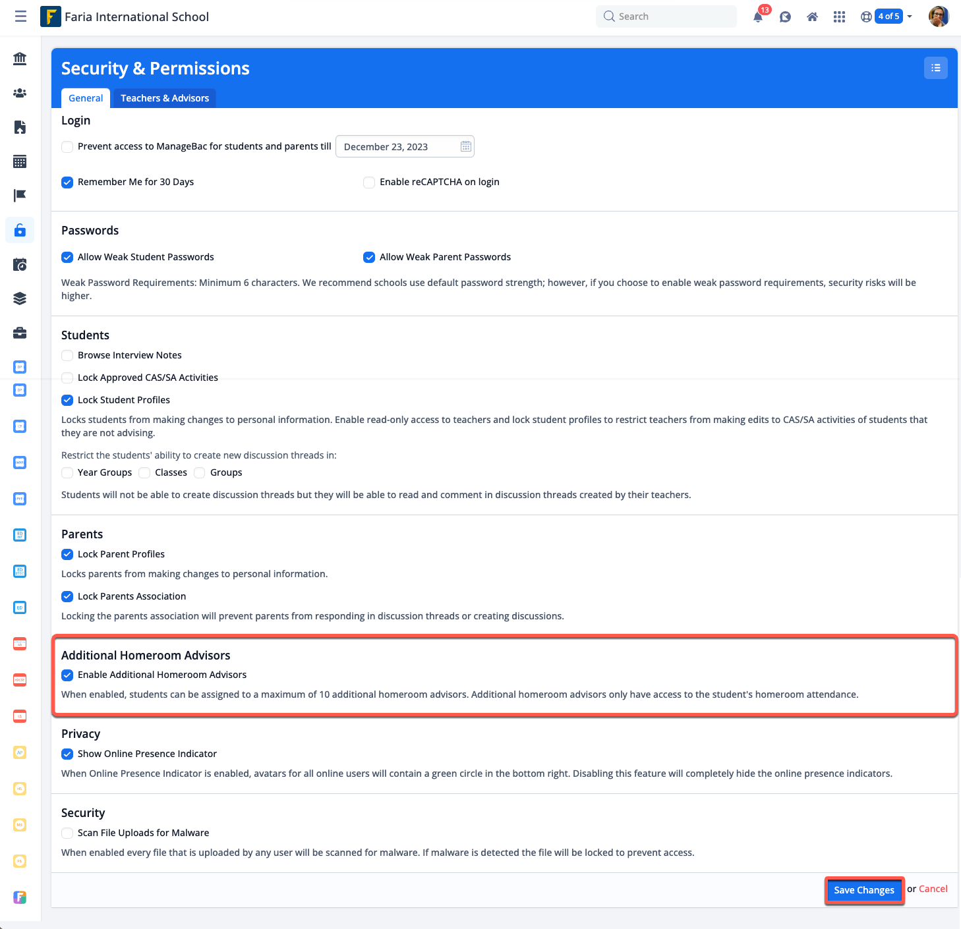Open the briefcase sidebar icon
The image size is (961, 929).
click(20, 333)
